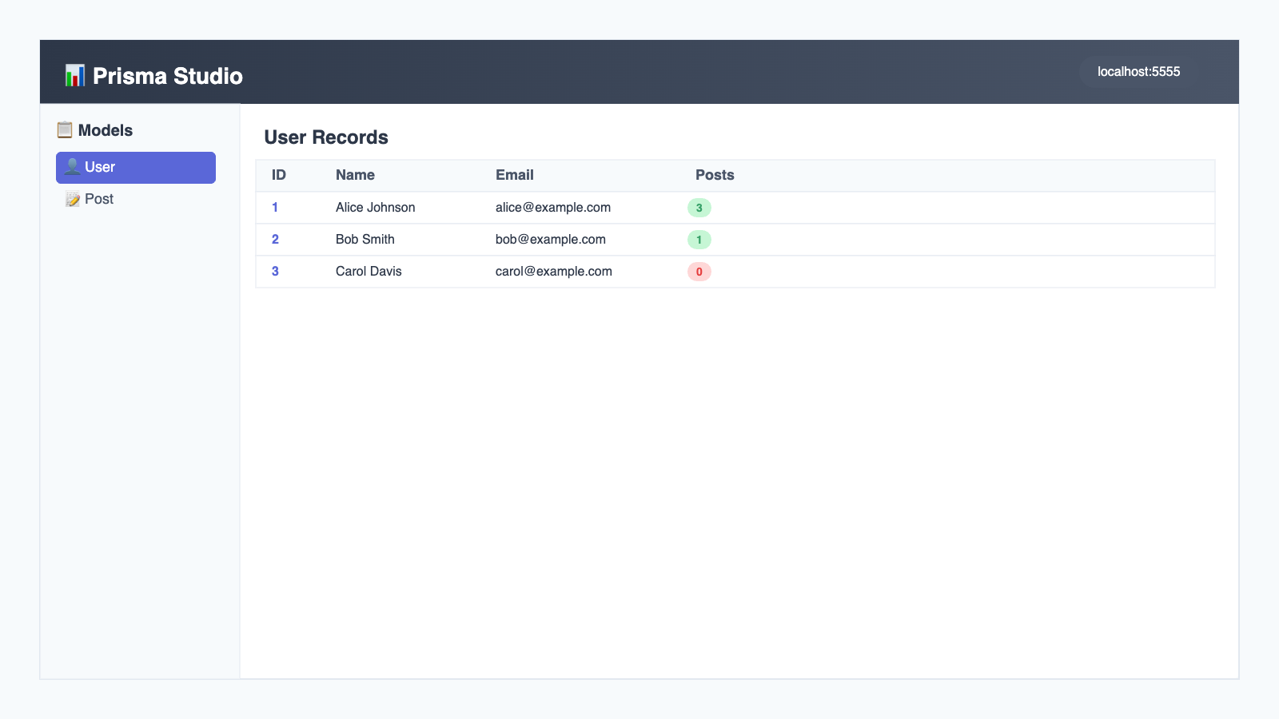
Task: Click the Models clipboard icon
Action: click(x=65, y=129)
